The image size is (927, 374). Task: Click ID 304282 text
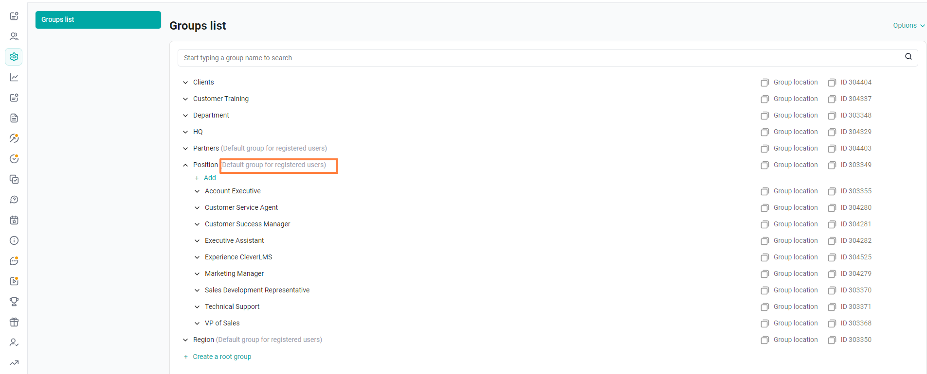pyautogui.click(x=856, y=240)
